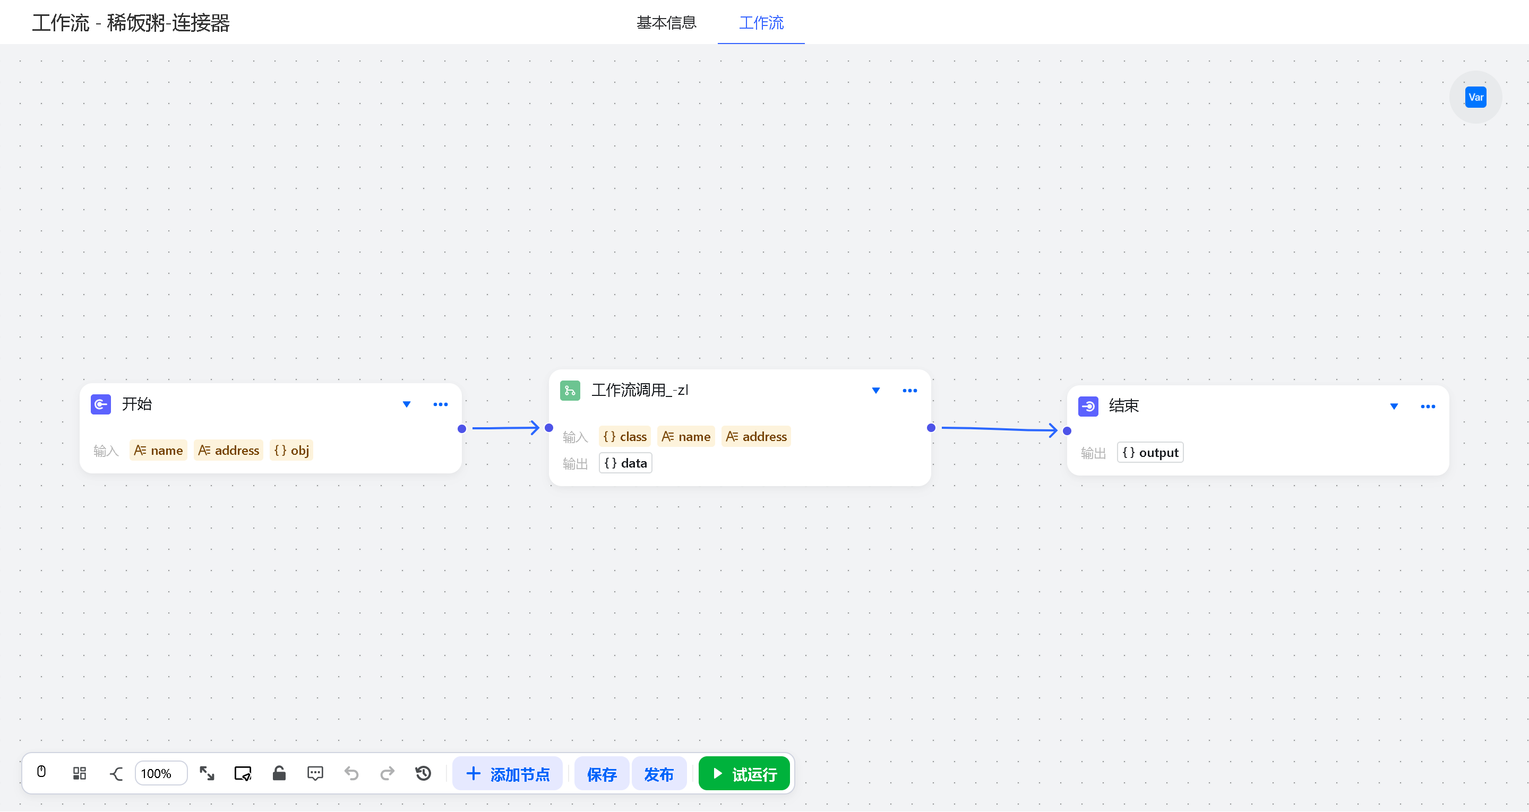Click the auto-layout grid icon
The width and height of the screenshot is (1529, 812).
click(x=79, y=773)
